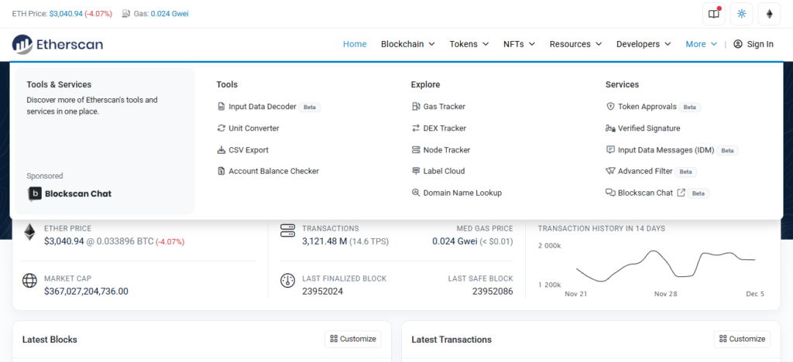
Task: Click the Advanced Filter funnel icon
Action: pos(610,171)
